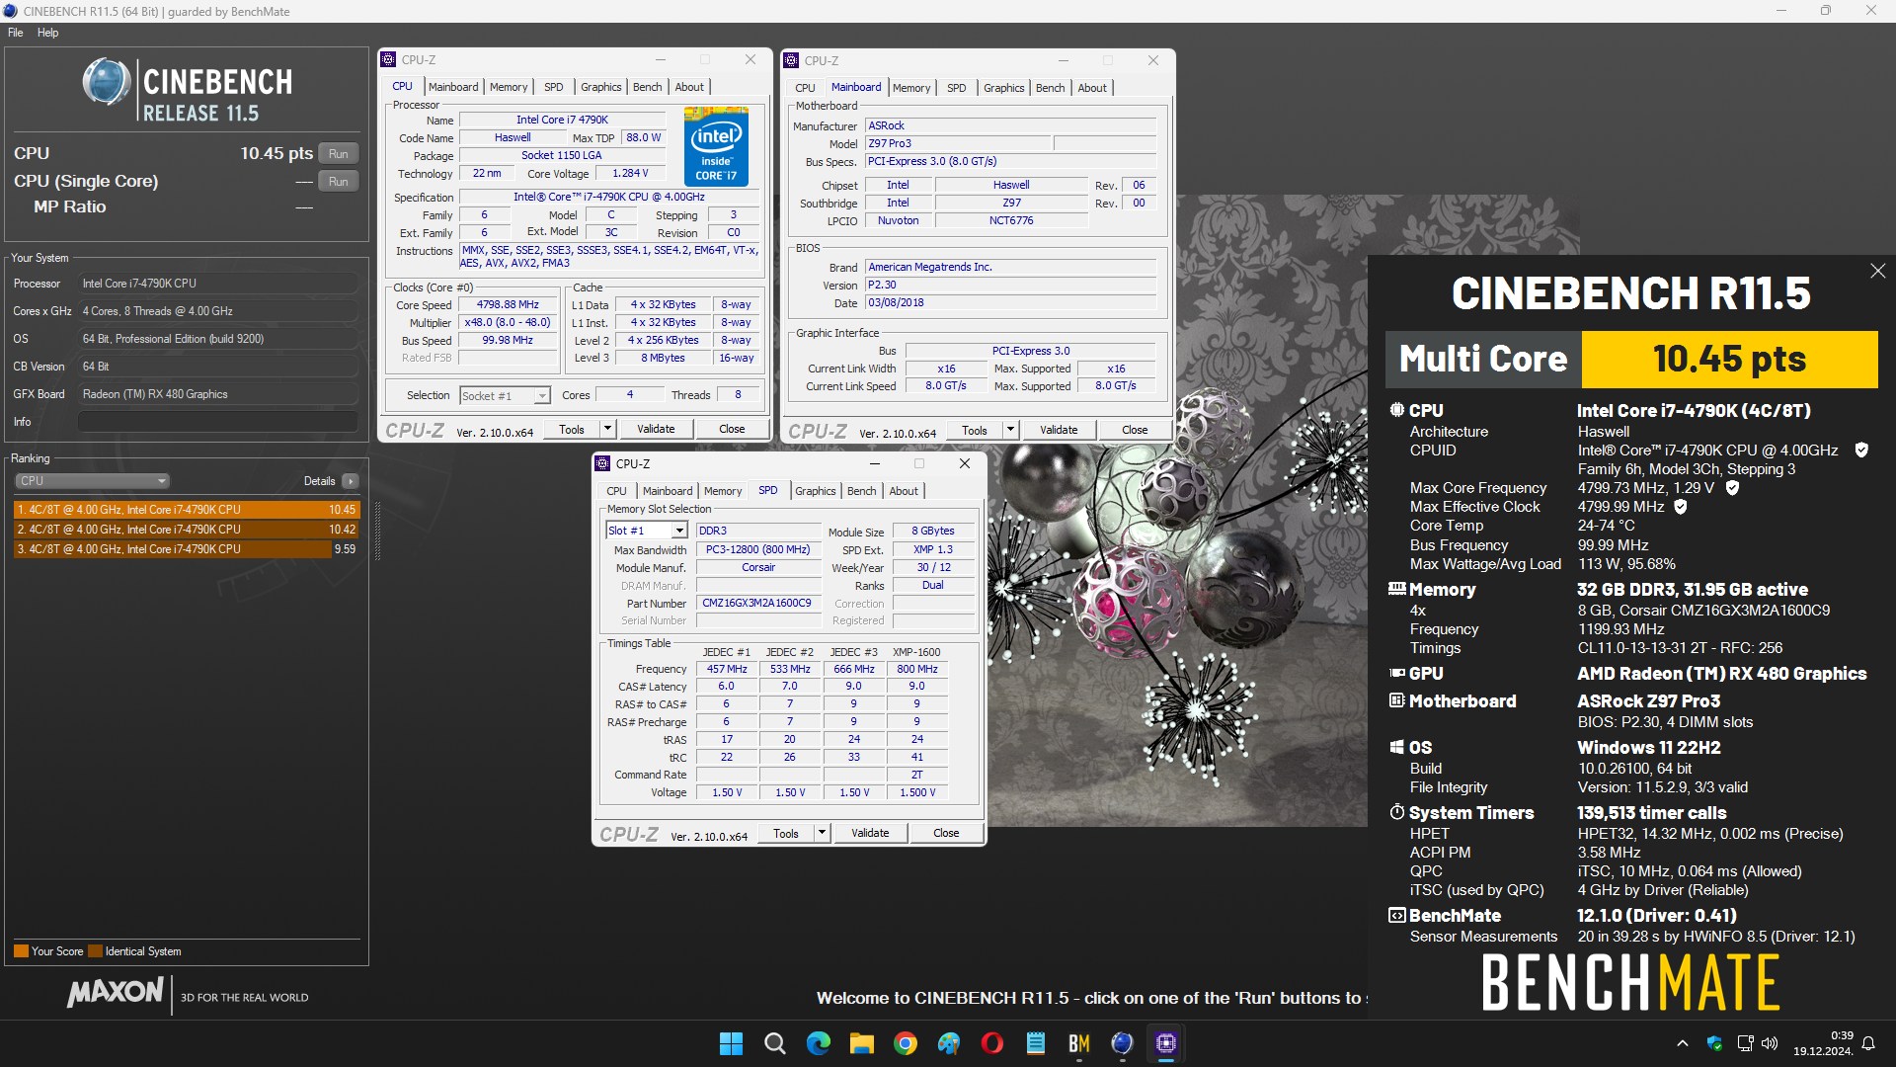
Task: Expand Tools dropdown arrow in Mainboard CPU-Z window
Action: (x=1010, y=431)
